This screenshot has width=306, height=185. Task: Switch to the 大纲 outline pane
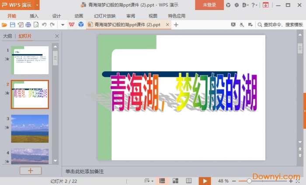pyautogui.click(x=7, y=36)
